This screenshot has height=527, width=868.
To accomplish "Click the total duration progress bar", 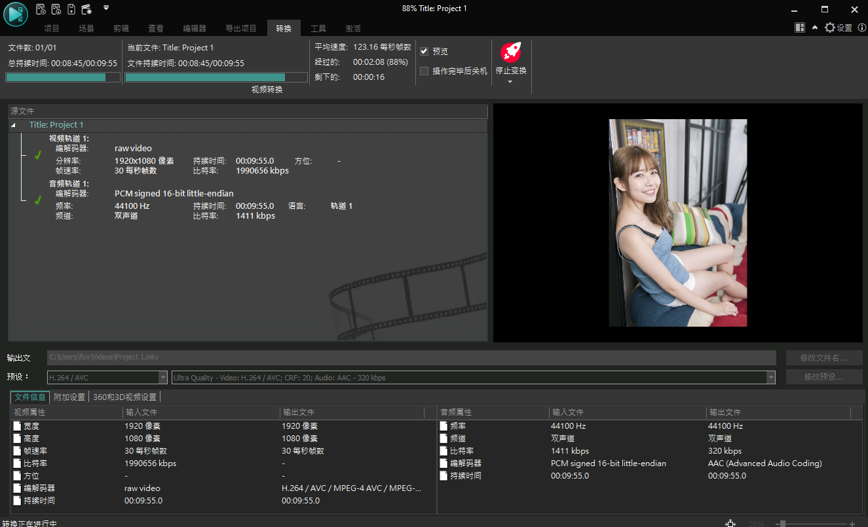I will [x=63, y=77].
